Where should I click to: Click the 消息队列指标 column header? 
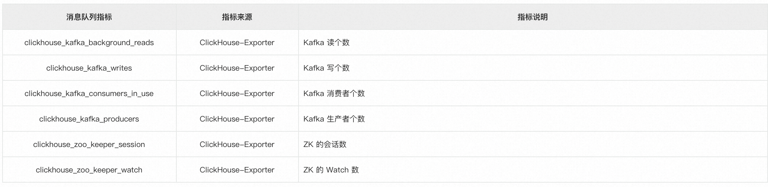click(x=89, y=17)
